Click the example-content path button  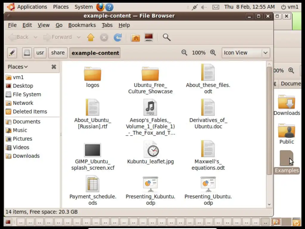click(95, 53)
